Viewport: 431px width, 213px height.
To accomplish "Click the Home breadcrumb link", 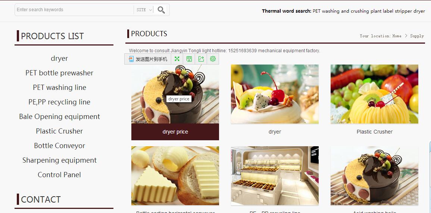I will tap(397, 36).
